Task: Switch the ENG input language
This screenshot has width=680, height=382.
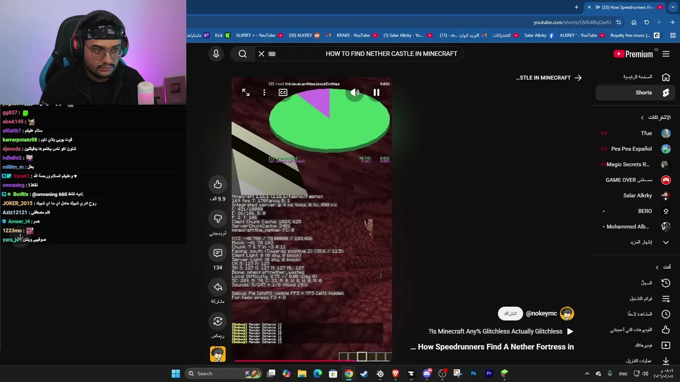Action: click(x=623, y=374)
